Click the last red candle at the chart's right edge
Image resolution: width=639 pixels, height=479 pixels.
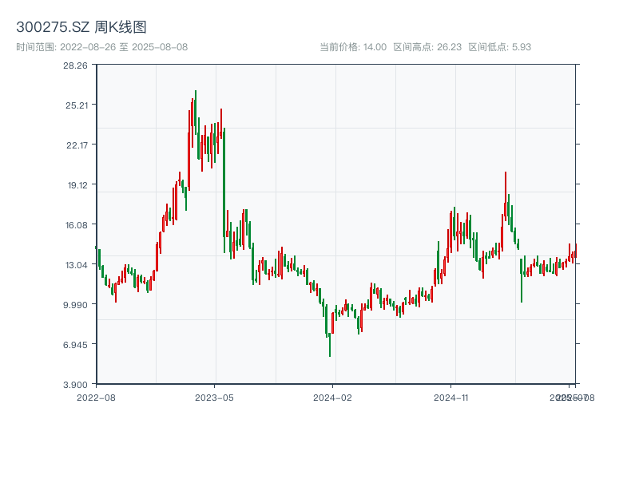click(x=576, y=251)
